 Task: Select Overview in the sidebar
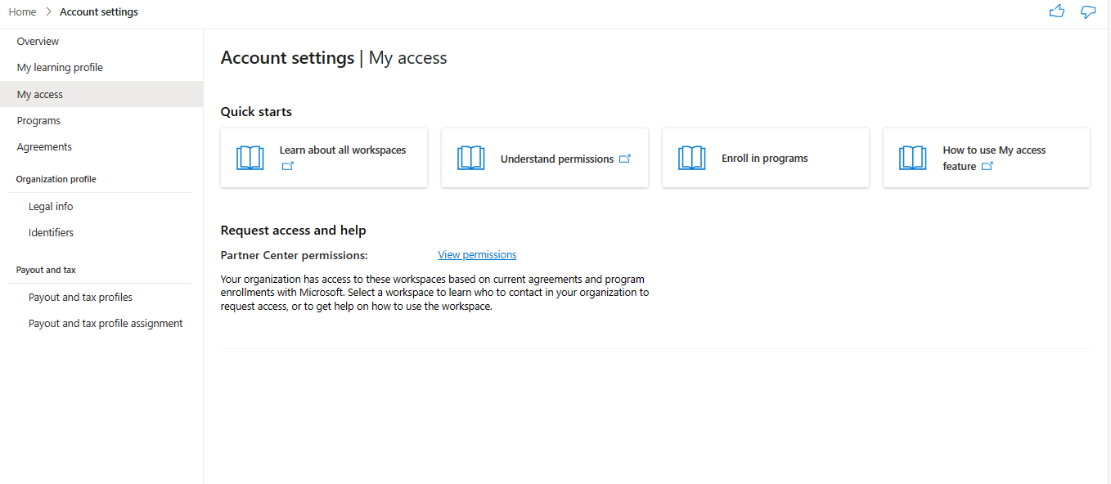coord(101,42)
